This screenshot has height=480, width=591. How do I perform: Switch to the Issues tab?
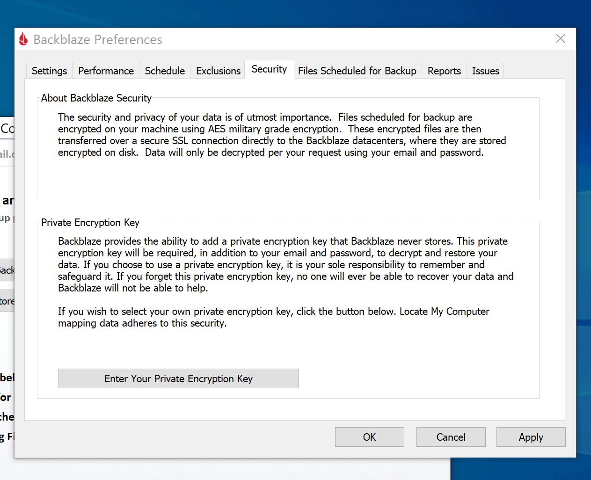485,71
